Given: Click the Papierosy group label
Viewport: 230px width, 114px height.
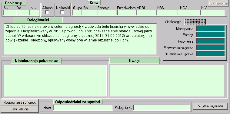Looking at the screenshot, I should tap(15, 3).
